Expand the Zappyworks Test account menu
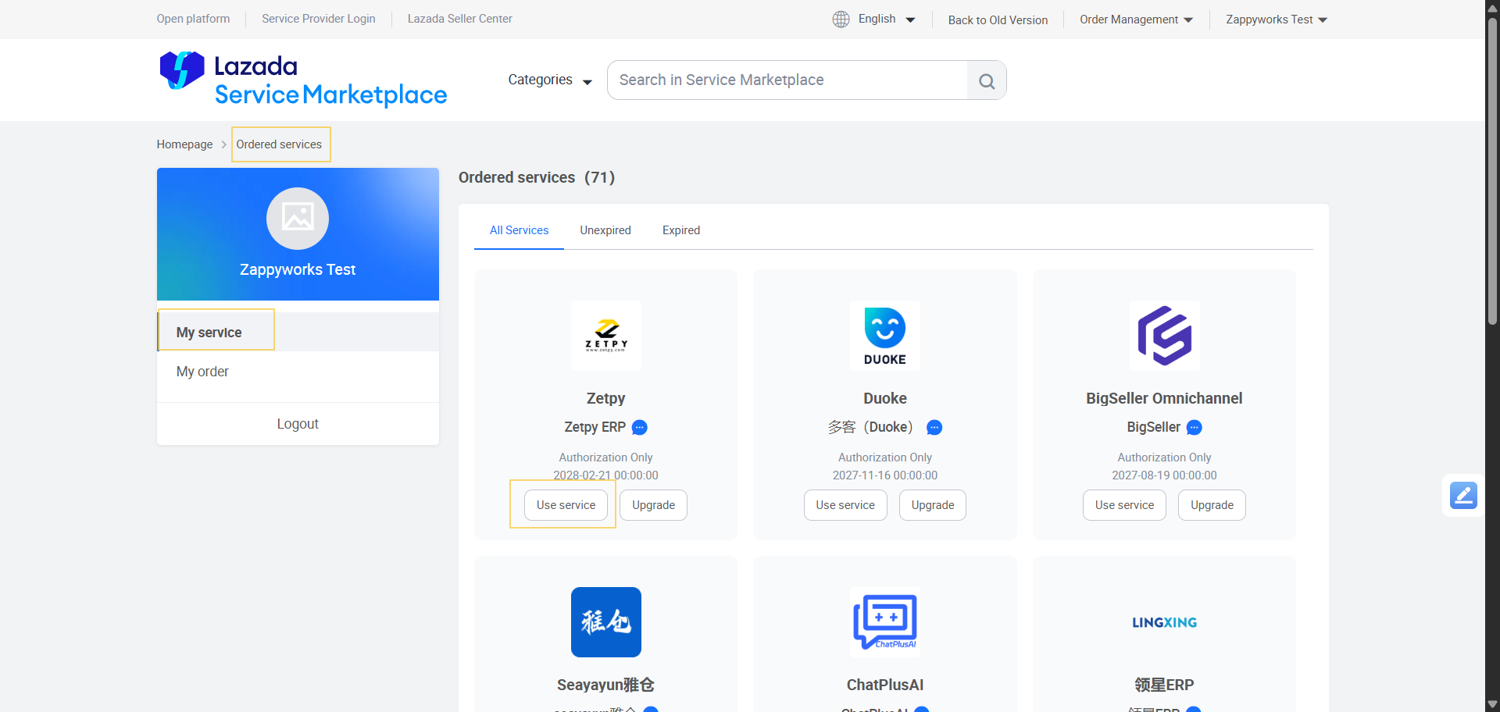This screenshot has height=712, width=1500. (1277, 20)
